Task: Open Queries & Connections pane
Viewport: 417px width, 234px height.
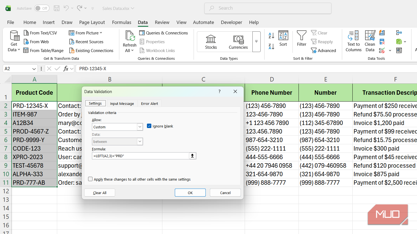Action: pos(163,33)
